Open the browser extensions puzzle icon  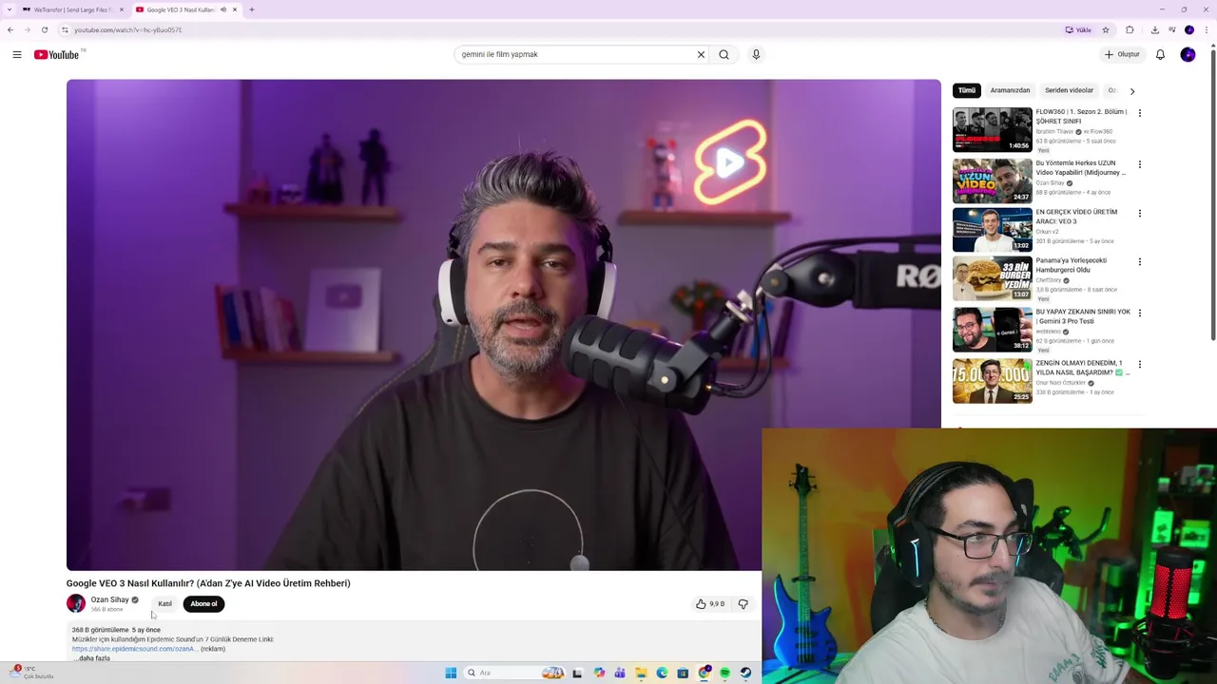tap(1130, 29)
